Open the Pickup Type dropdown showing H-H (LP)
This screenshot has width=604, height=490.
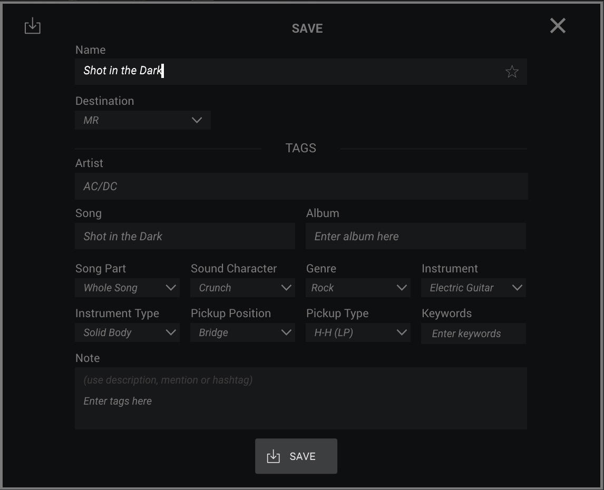point(358,332)
